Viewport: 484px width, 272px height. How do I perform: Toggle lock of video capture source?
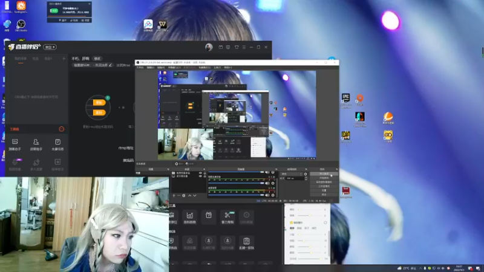(204, 173)
